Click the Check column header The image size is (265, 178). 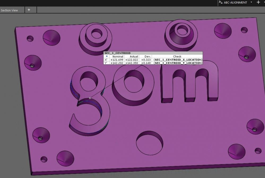[177, 56]
